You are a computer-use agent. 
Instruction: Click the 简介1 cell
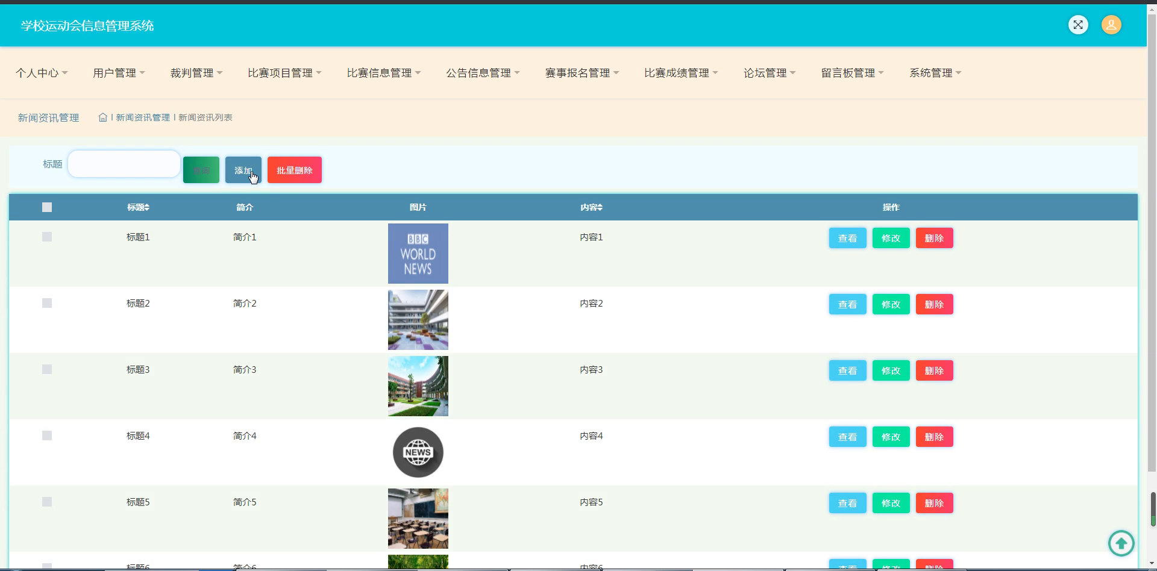point(245,237)
